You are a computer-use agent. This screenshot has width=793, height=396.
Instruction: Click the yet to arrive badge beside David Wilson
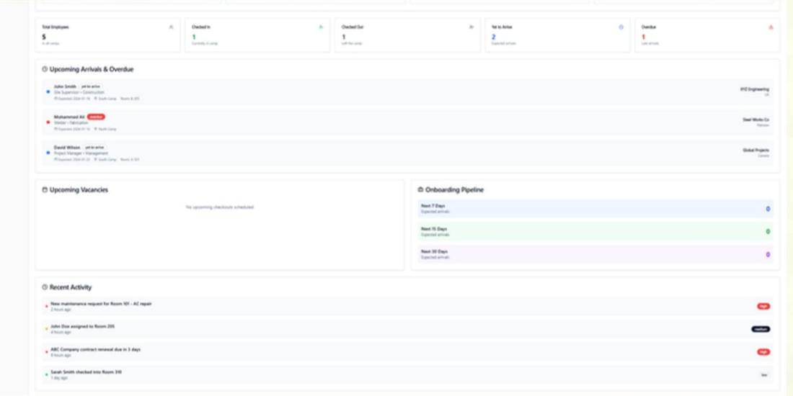[x=94, y=147]
